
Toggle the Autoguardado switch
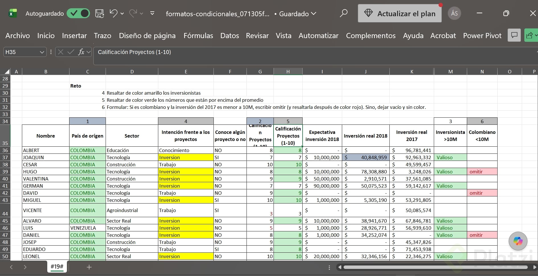pos(78,13)
